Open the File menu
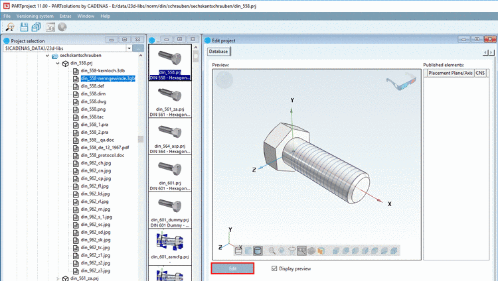This screenshot has height=281, width=498. click(x=7, y=16)
